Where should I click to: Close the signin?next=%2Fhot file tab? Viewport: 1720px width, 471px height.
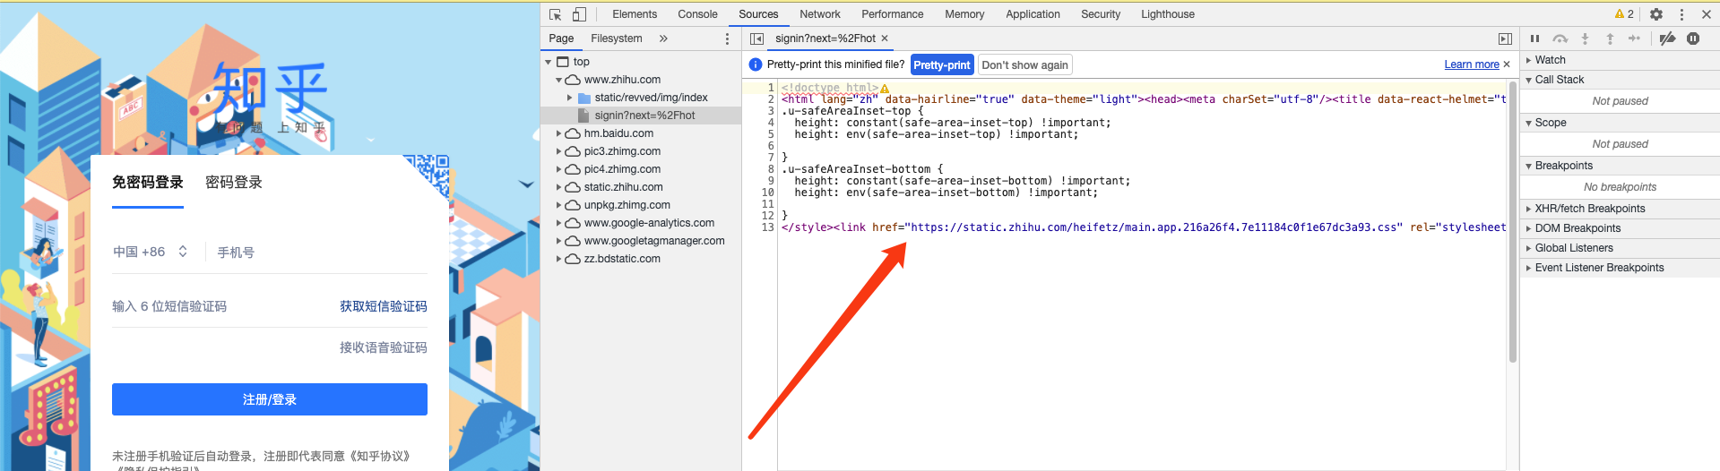click(x=885, y=39)
